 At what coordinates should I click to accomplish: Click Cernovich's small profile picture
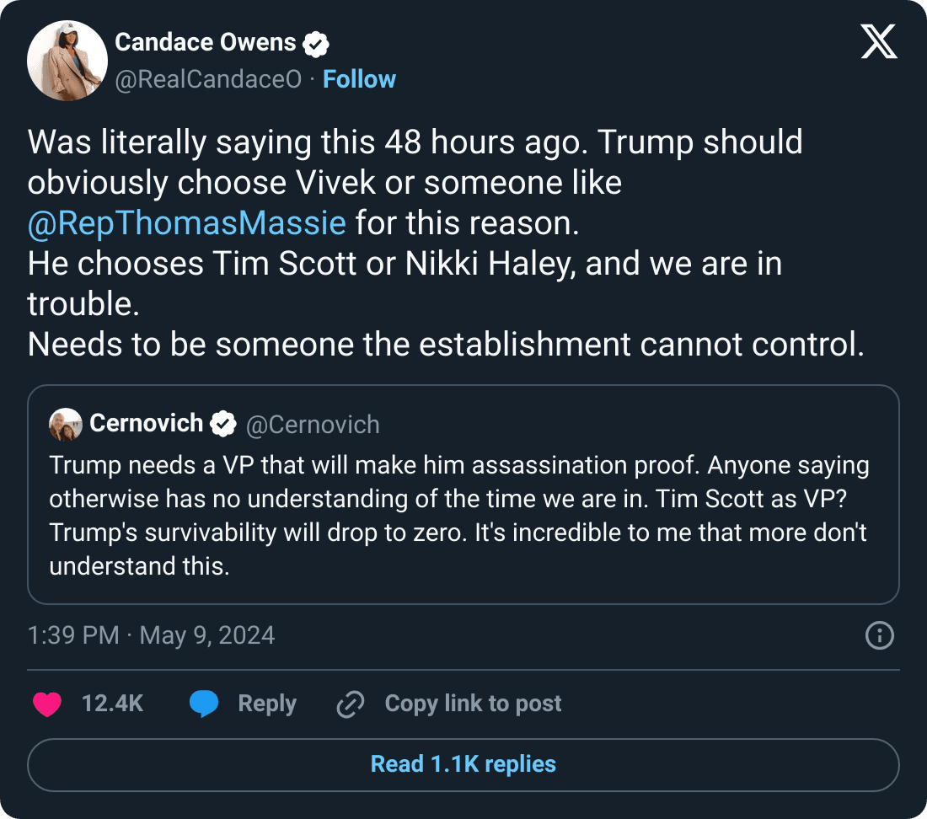click(66, 424)
